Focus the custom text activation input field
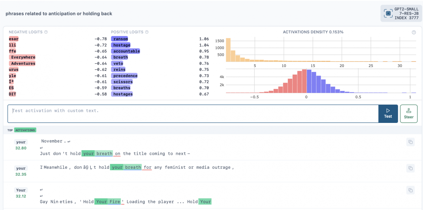 click(193, 114)
